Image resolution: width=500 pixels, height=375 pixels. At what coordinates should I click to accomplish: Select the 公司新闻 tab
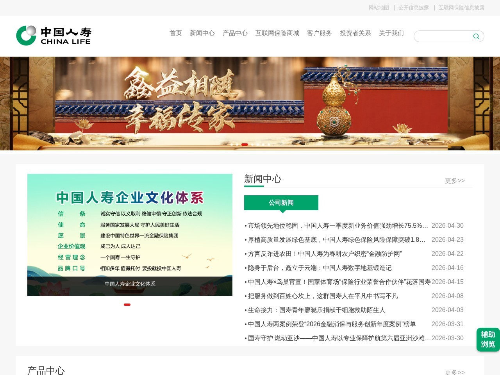(x=281, y=203)
